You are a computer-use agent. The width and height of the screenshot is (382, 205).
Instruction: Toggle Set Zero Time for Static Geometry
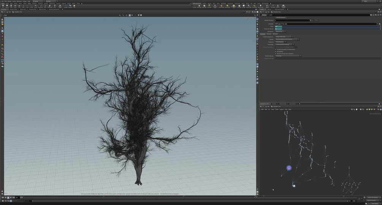(276, 54)
